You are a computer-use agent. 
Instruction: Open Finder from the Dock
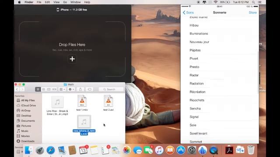click(x=29, y=150)
